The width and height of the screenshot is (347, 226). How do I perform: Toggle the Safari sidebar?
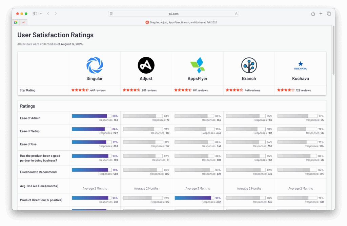35,14
